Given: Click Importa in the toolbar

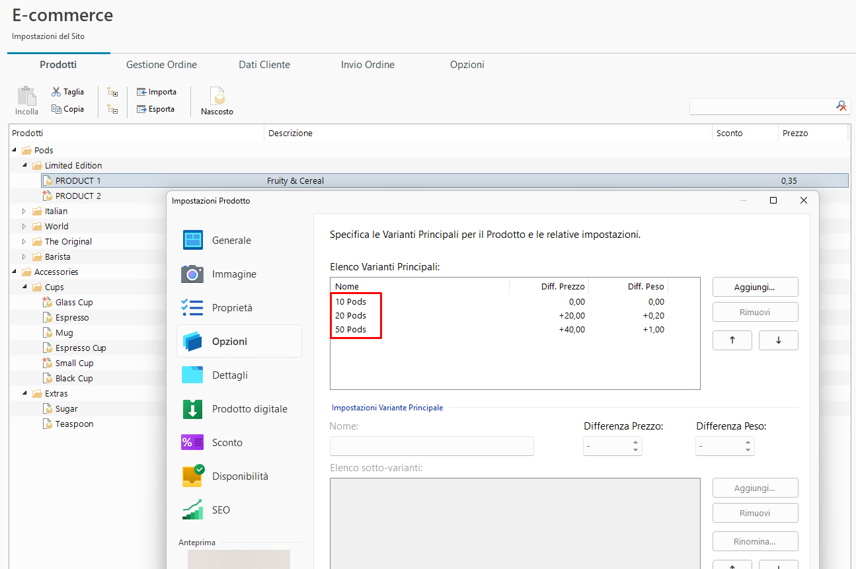Looking at the screenshot, I should tap(156, 92).
